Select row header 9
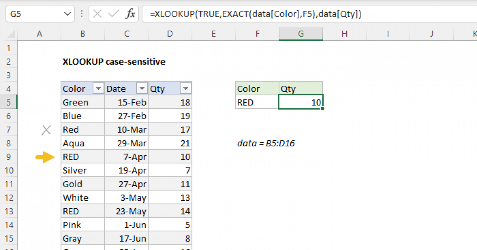Image resolution: width=477 pixels, height=250 pixels. (9, 156)
